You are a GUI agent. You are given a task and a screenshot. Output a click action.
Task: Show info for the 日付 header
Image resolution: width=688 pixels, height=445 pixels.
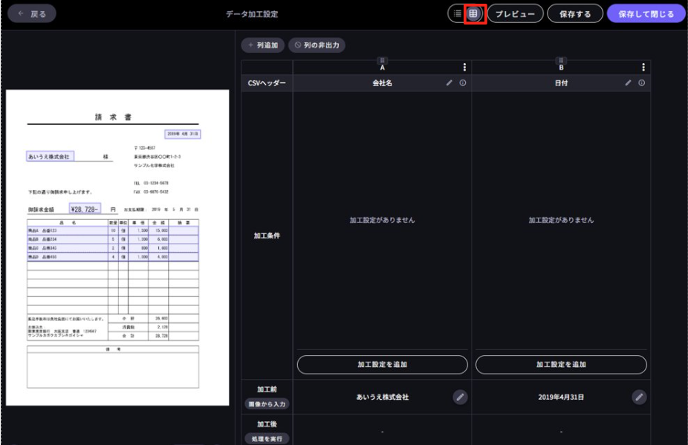pyautogui.click(x=642, y=83)
